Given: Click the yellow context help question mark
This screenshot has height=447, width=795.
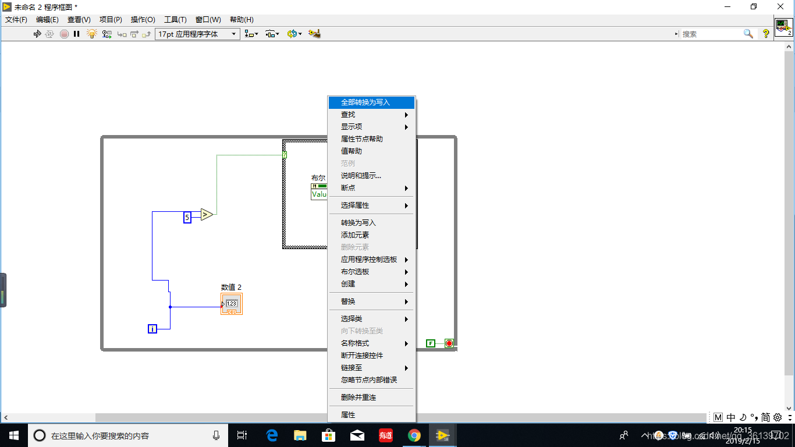Looking at the screenshot, I should click(x=766, y=34).
